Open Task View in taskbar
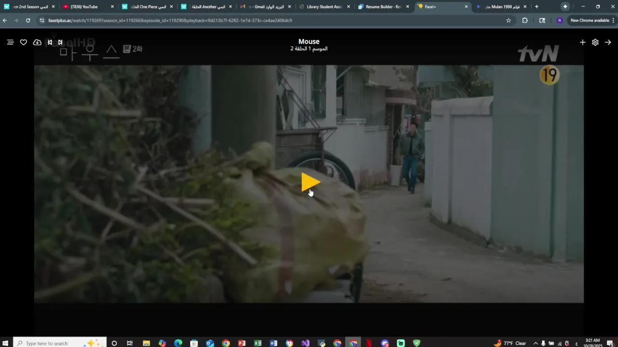The width and height of the screenshot is (618, 347). (130, 343)
